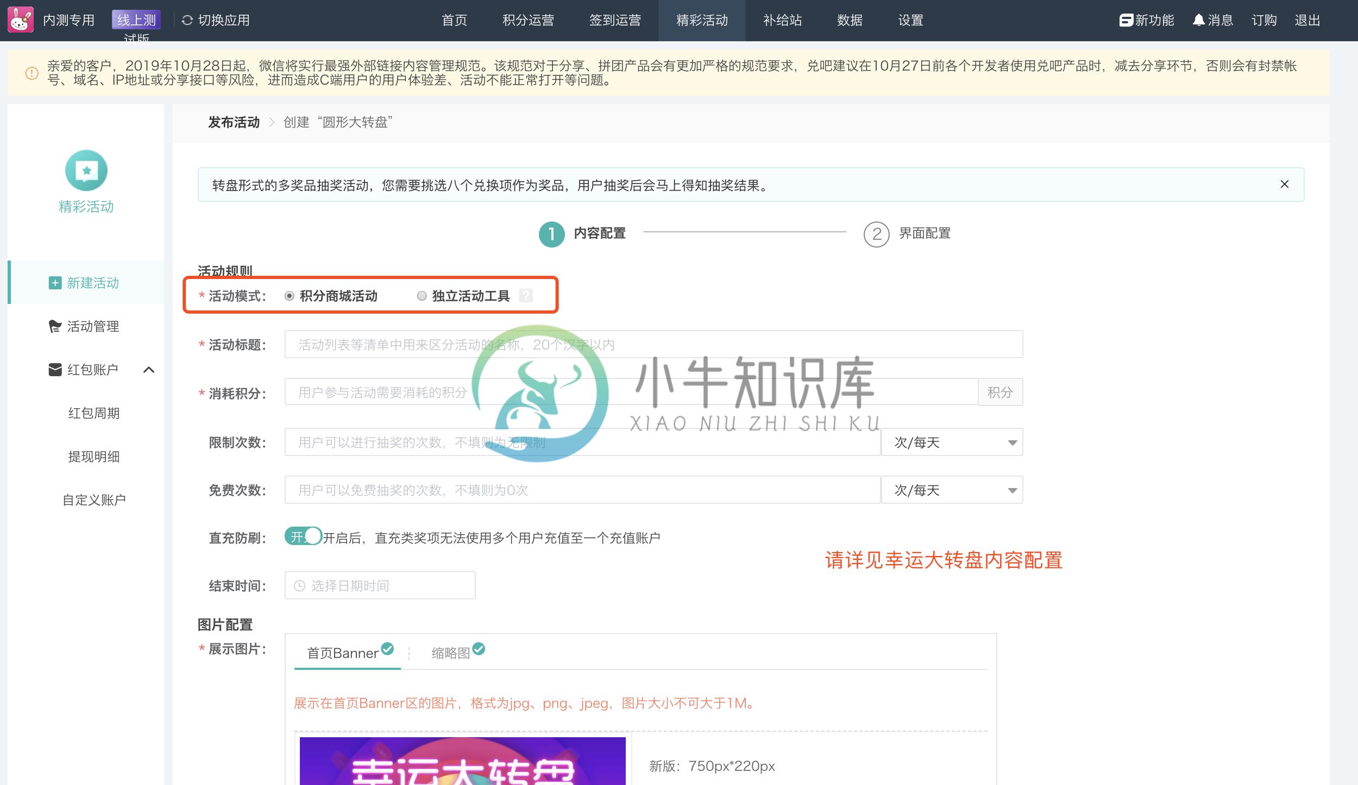Image resolution: width=1358 pixels, height=785 pixels.
Task: Click the 免费次数 input field
Action: click(x=582, y=490)
